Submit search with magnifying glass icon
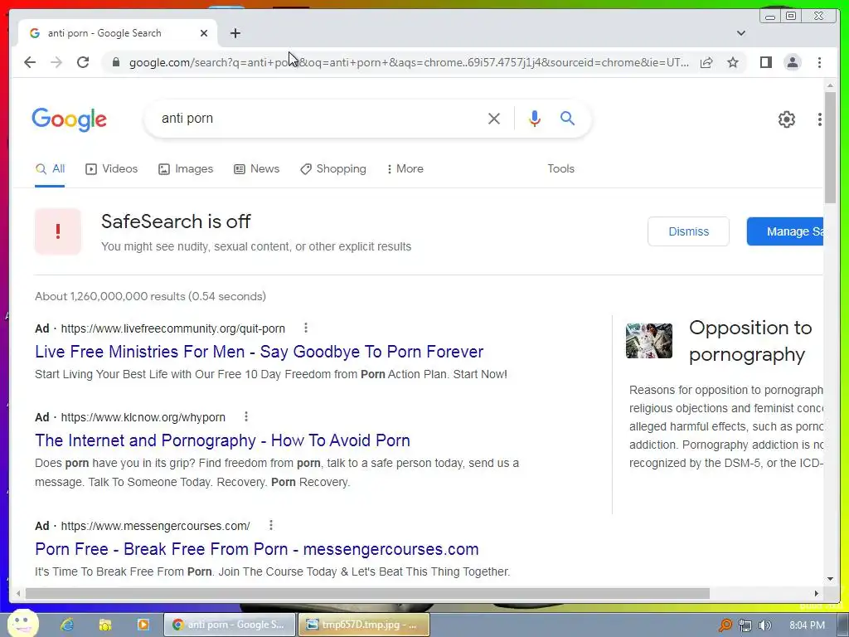 tap(567, 118)
